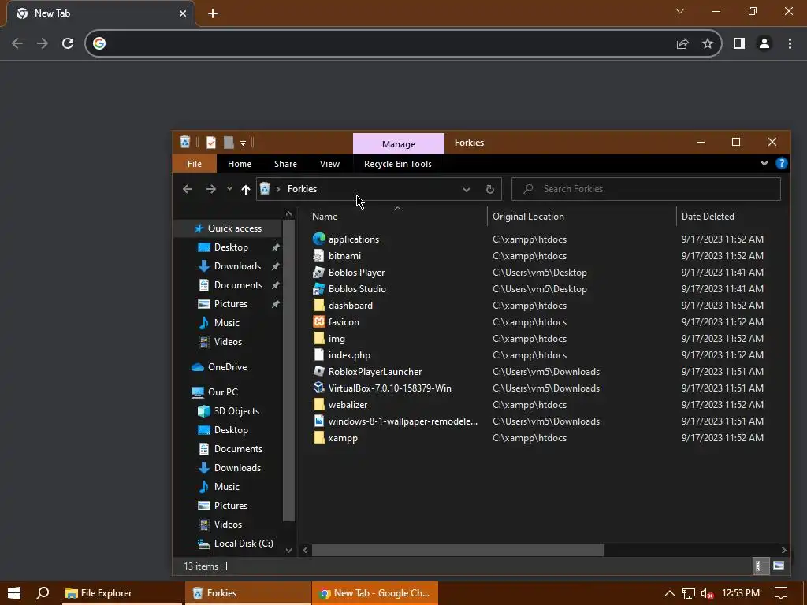Open the File menu
The image size is (807, 605).
click(x=195, y=164)
